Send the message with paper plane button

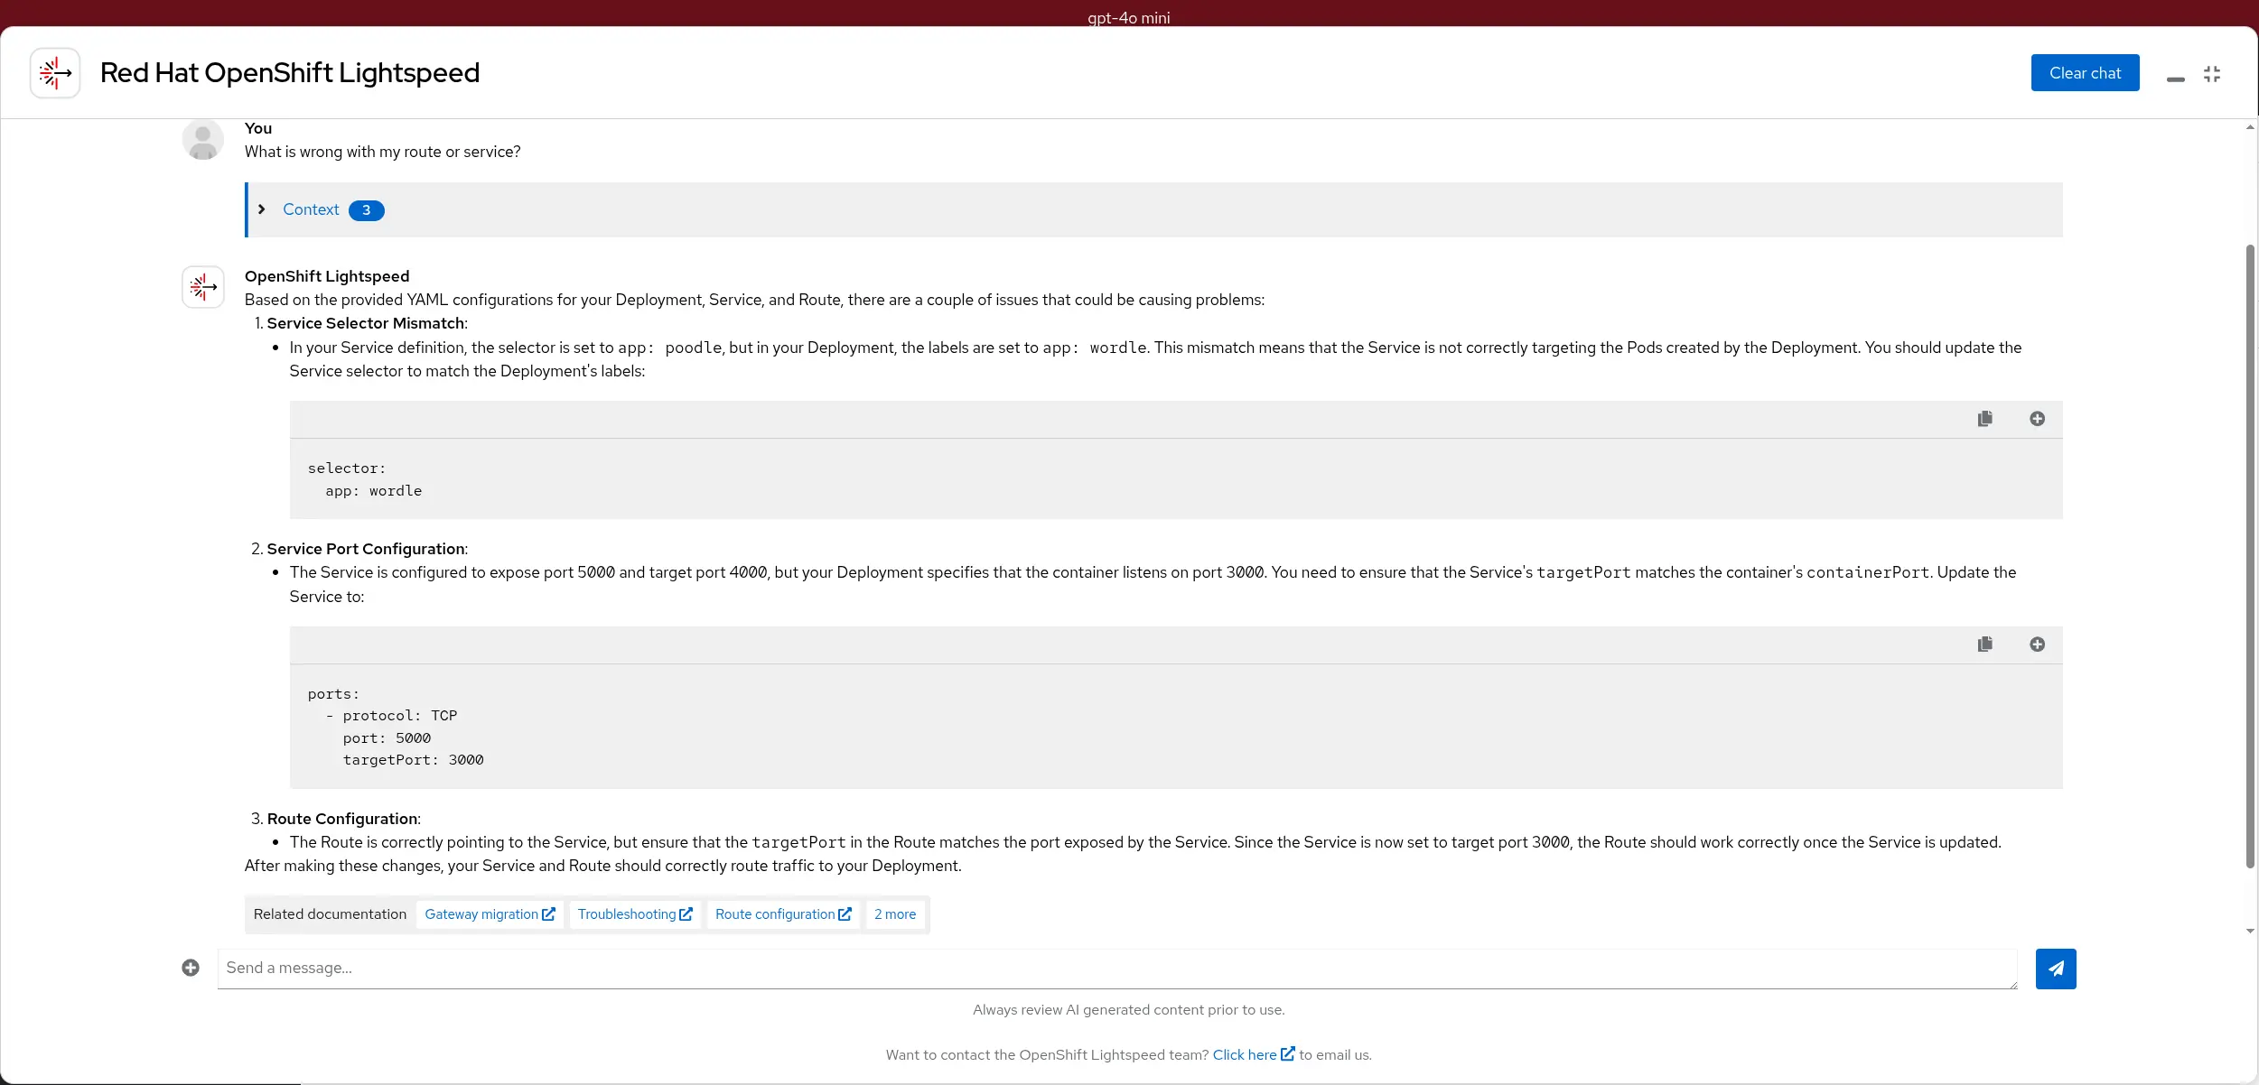(2056, 969)
